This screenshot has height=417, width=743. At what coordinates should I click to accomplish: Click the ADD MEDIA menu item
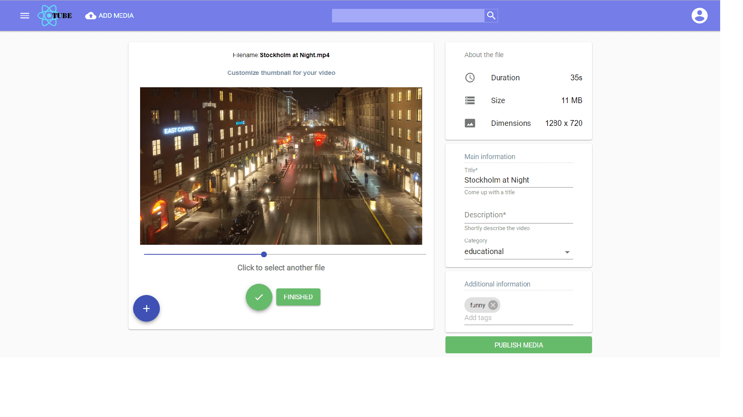tap(116, 16)
